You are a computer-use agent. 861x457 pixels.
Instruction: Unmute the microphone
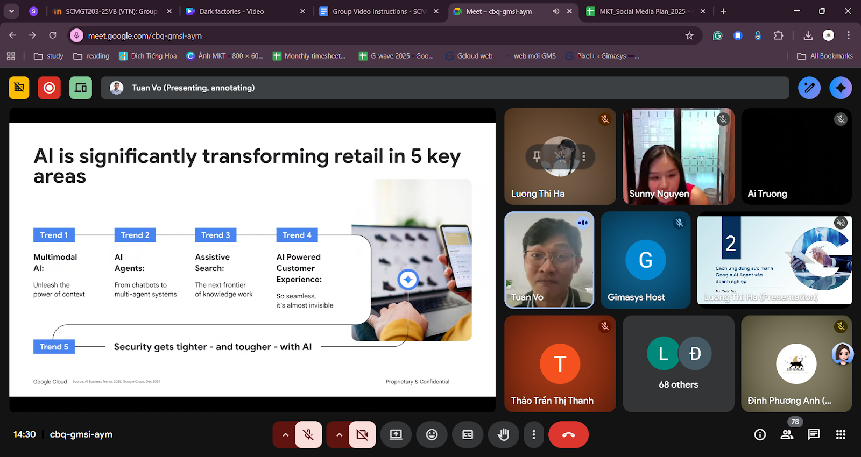(308, 434)
